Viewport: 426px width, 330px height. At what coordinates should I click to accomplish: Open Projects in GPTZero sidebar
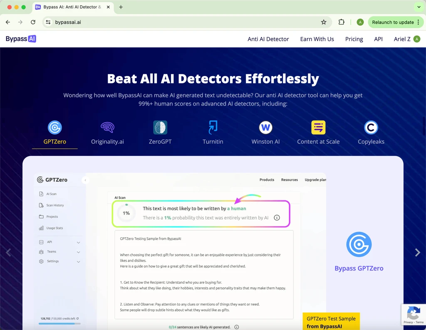tap(48, 217)
